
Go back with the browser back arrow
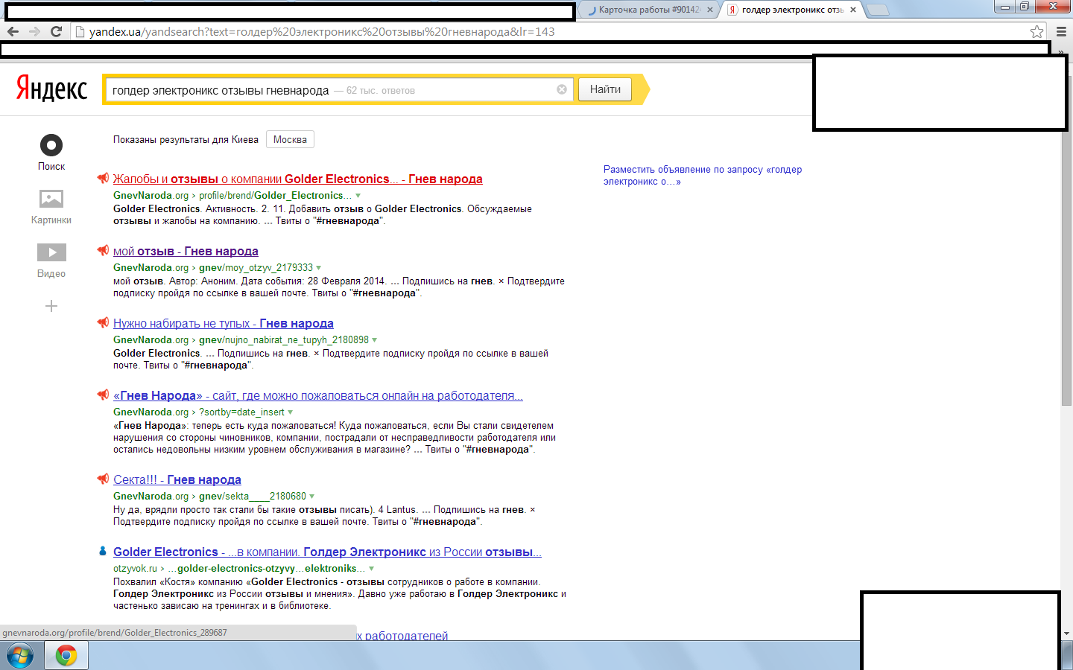13,31
